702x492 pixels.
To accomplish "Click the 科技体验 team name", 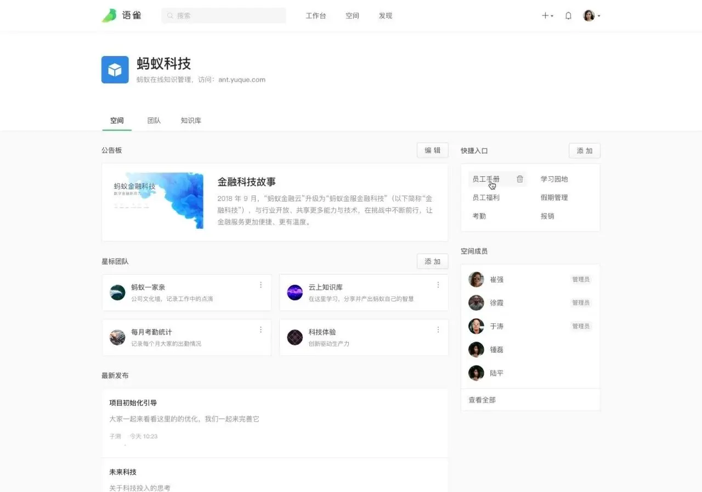I will 322,332.
